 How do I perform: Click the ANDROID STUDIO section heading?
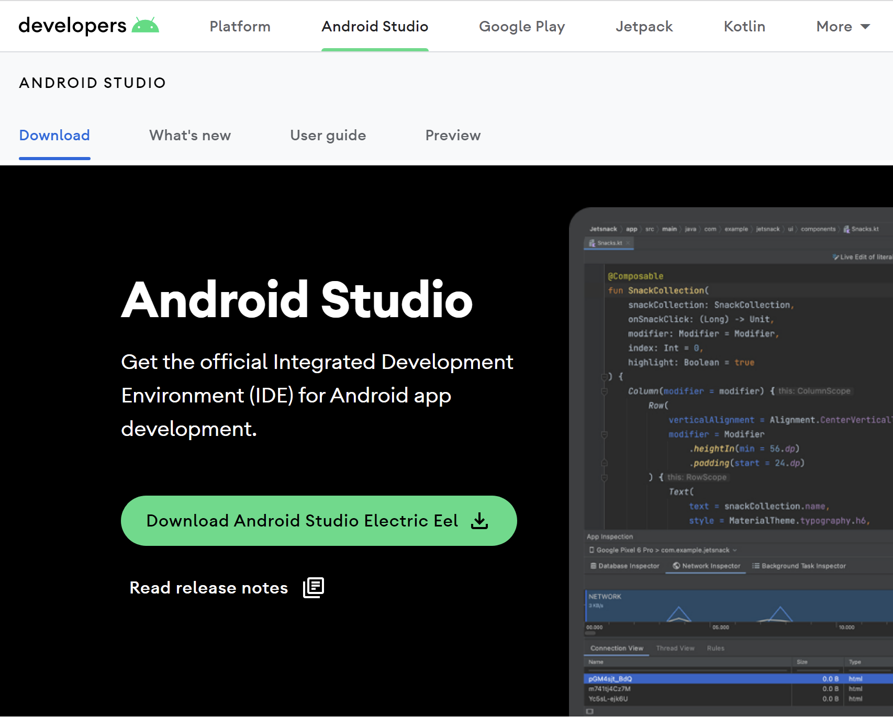93,83
